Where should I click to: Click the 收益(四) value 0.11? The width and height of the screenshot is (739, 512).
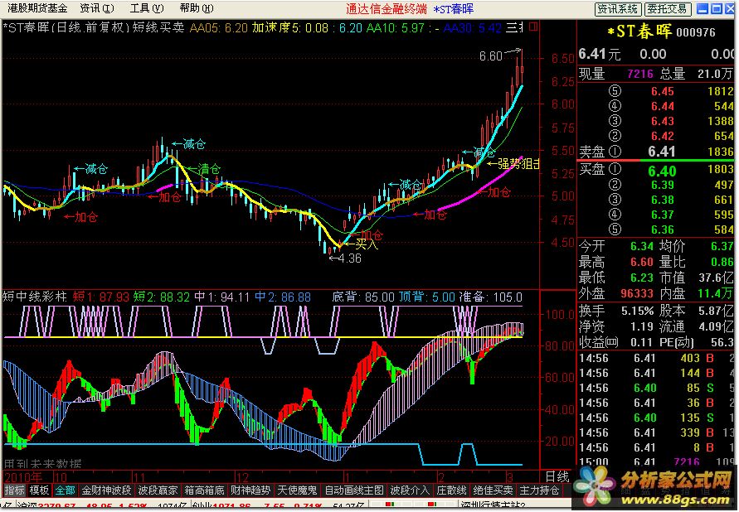click(642, 342)
